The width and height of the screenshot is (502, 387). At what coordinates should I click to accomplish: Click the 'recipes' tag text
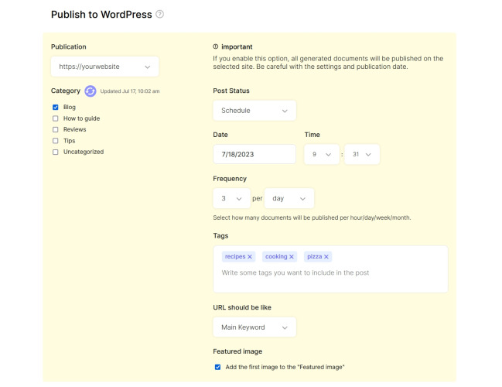[x=235, y=257]
